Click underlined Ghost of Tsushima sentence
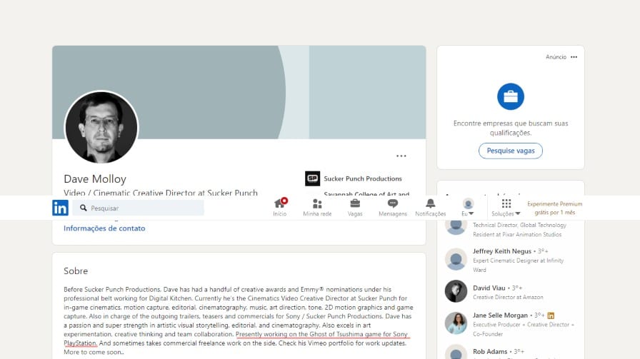 321,334
